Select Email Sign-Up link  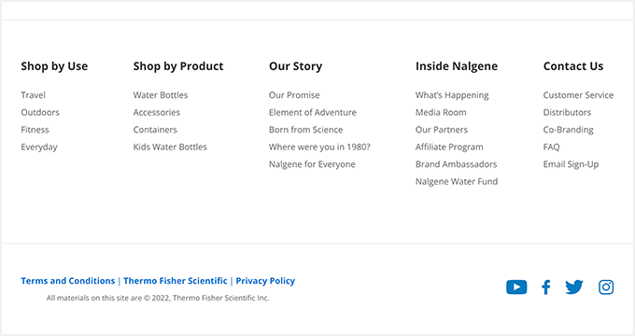(571, 164)
